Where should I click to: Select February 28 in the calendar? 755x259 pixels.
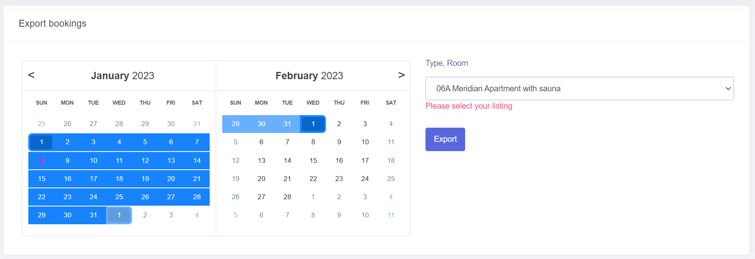(x=287, y=197)
